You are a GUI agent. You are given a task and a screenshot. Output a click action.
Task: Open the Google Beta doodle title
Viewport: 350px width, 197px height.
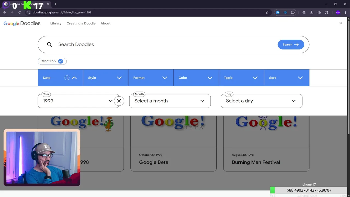click(x=154, y=162)
